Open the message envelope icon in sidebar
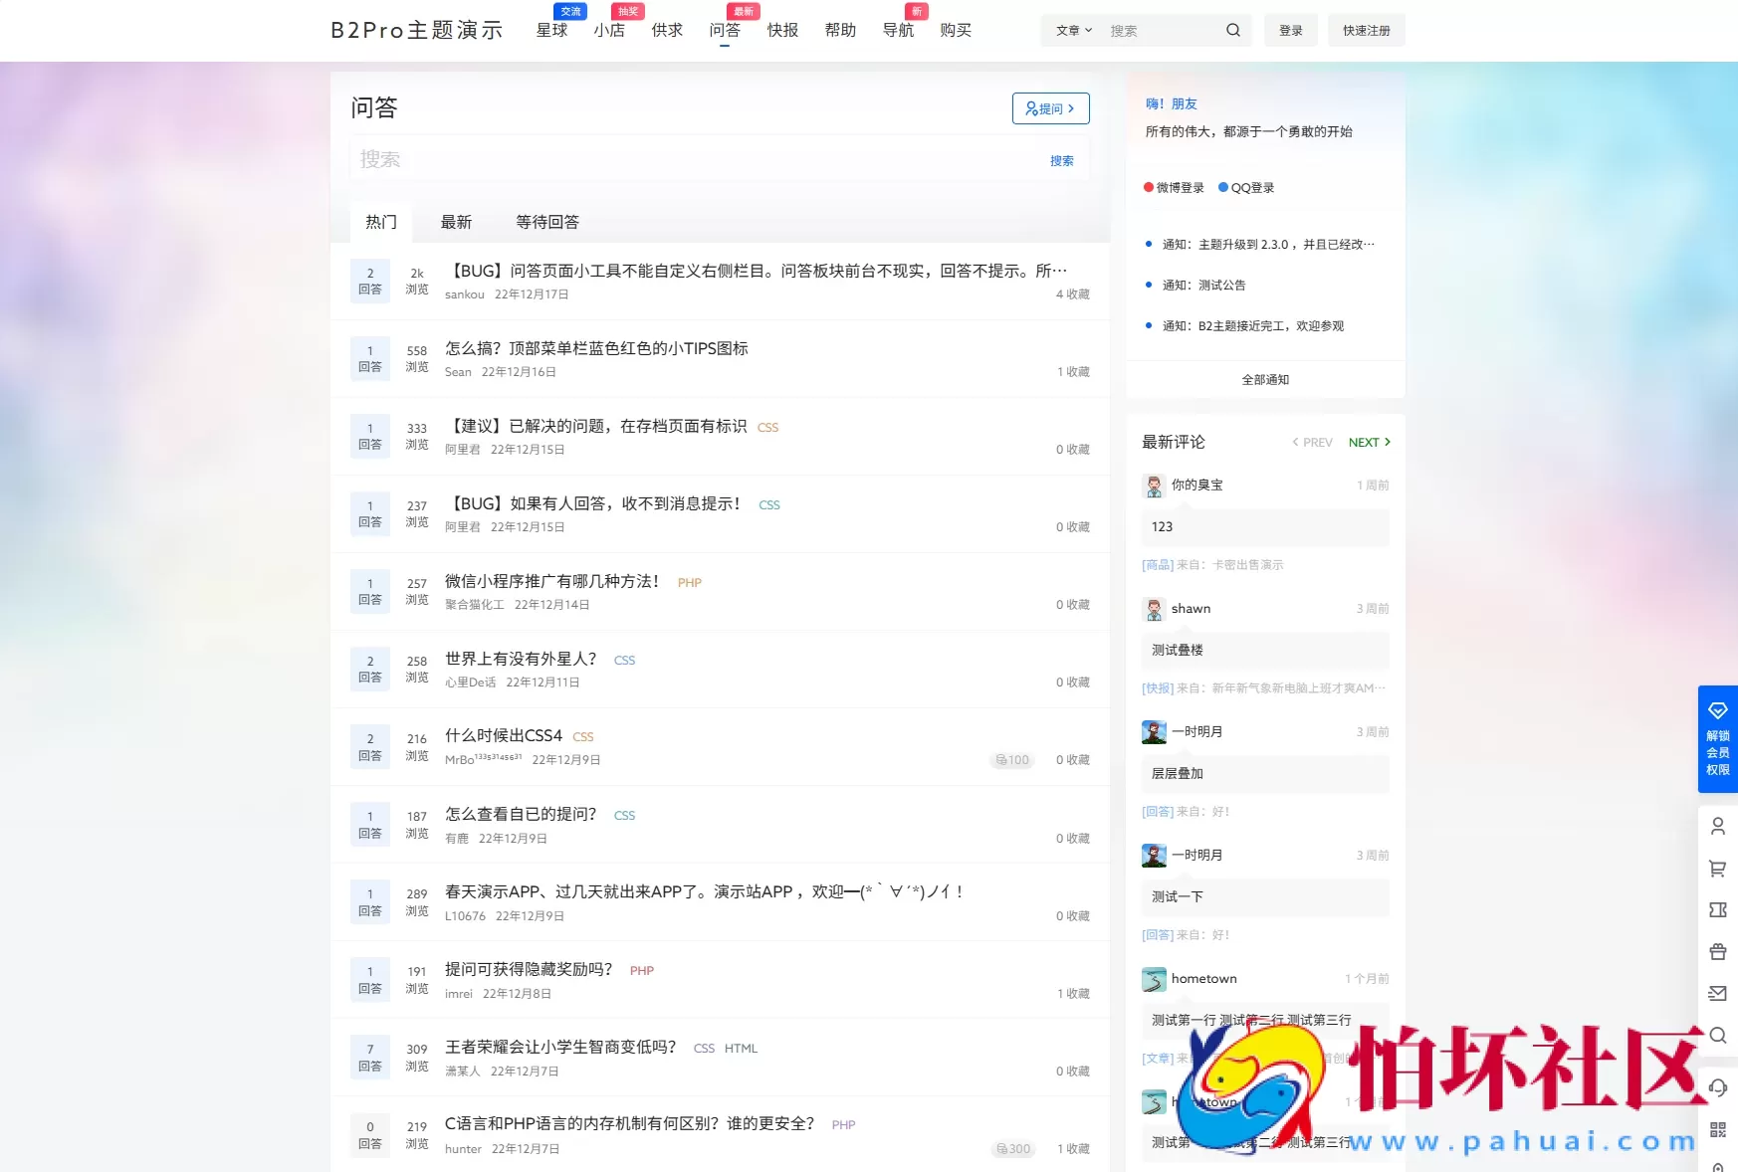This screenshot has height=1172, width=1738. (x=1717, y=993)
